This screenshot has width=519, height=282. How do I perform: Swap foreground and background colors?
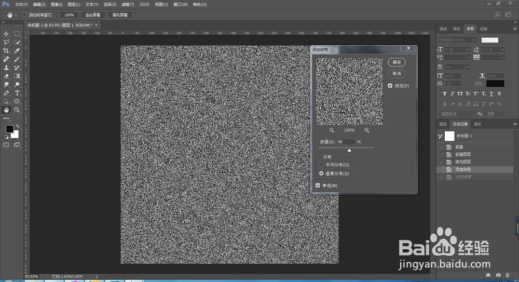17,126
